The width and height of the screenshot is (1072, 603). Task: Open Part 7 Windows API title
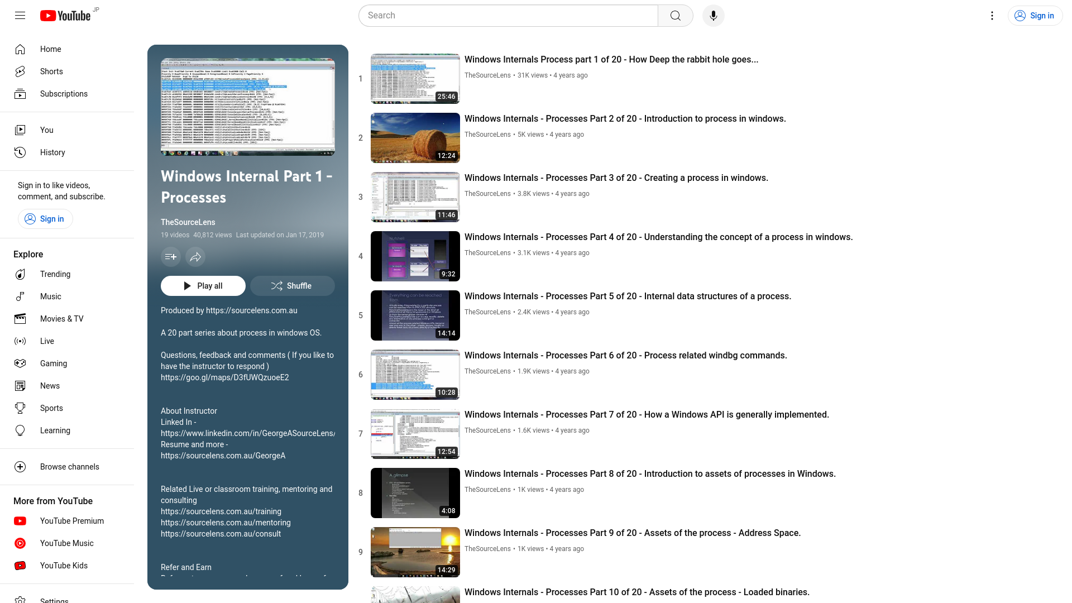click(x=647, y=415)
